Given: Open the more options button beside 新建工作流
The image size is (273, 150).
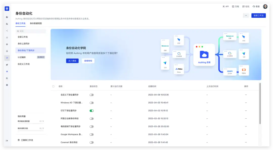Looking at the screenshot, I should 246,15.
